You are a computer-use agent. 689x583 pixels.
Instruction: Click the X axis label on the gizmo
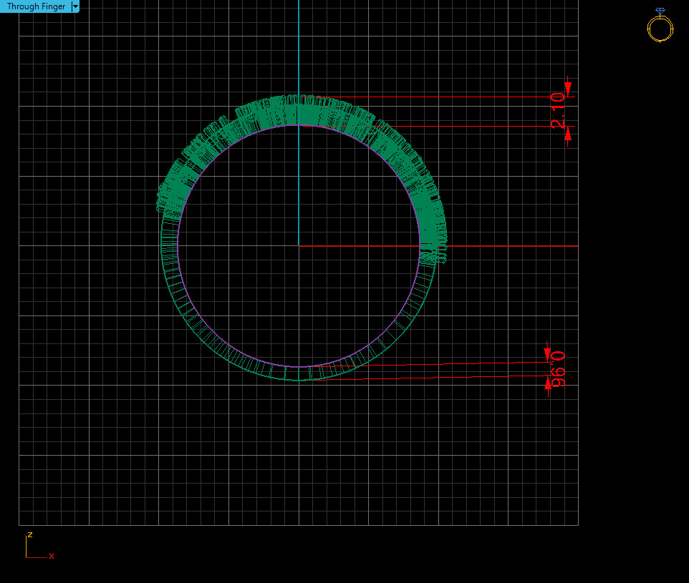51,556
